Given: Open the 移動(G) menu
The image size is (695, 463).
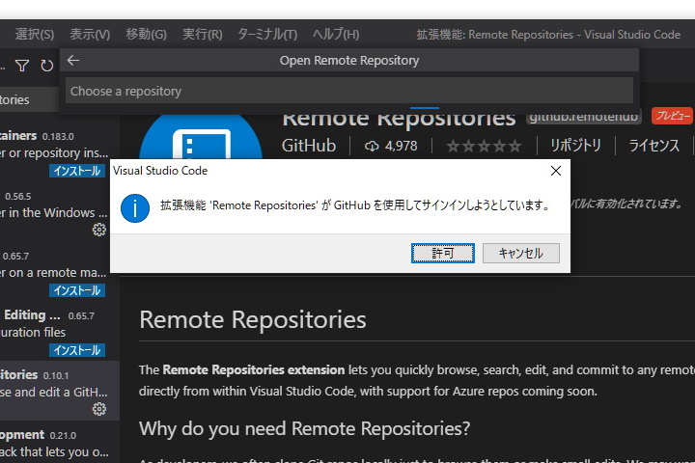Looking at the screenshot, I should click(x=147, y=34).
